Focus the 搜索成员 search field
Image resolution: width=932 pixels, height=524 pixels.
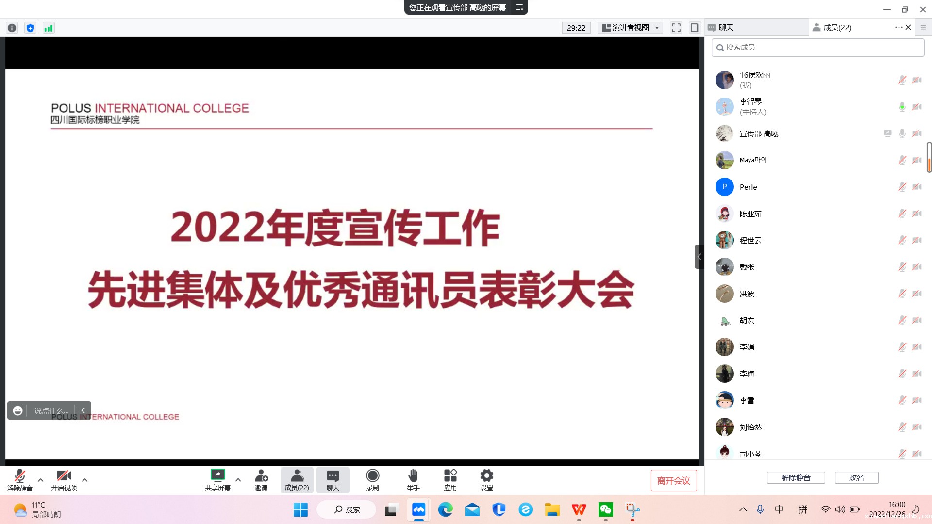pos(818,48)
